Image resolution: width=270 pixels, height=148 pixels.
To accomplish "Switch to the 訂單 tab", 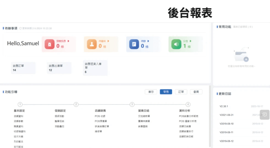I will (181, 92).
